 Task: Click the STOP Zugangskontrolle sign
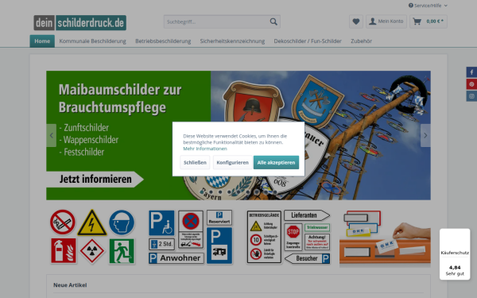coord(293,237)
